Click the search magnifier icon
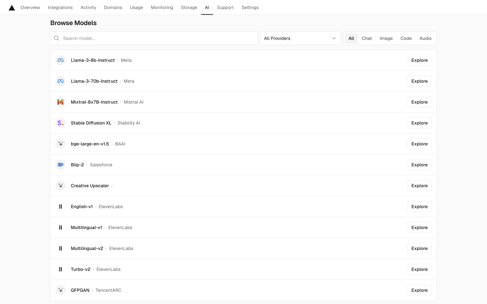Viewport: 487px width, 304px height. (x=57, y=38)
